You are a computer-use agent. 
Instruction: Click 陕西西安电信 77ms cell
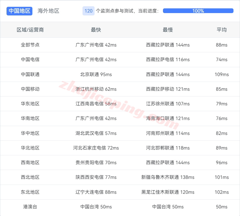click(96, 177)
